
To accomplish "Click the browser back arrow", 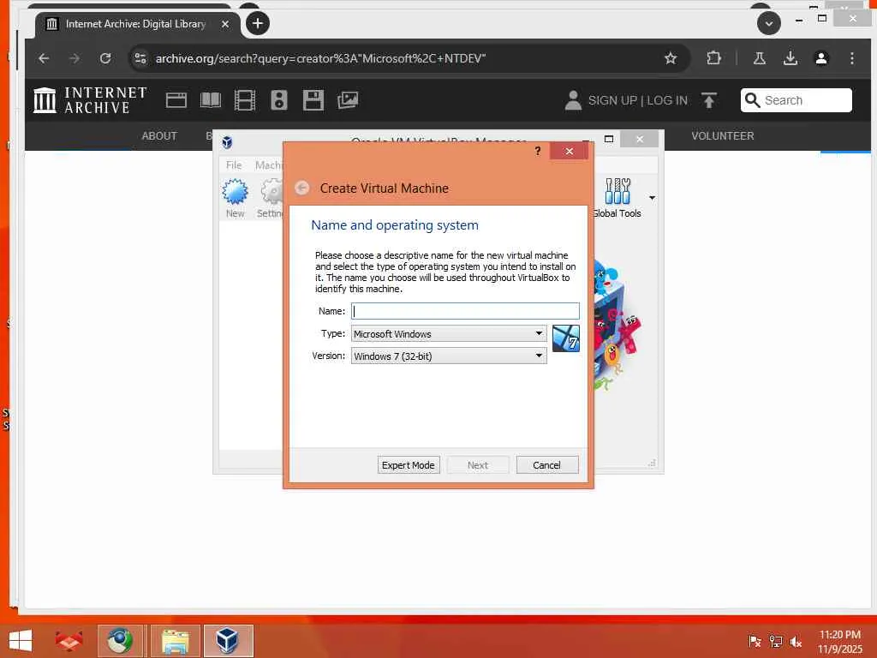I will pyautogui.click(x=45, y=58).
